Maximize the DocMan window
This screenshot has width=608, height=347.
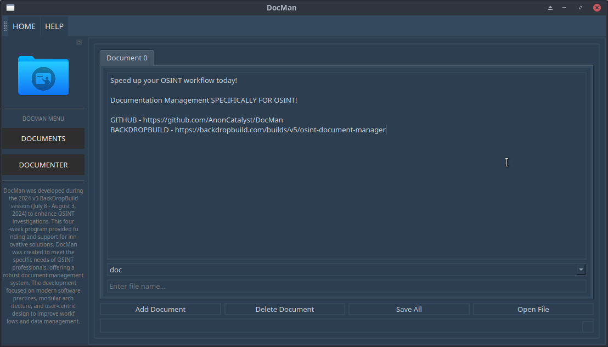[x=581, y=8]
